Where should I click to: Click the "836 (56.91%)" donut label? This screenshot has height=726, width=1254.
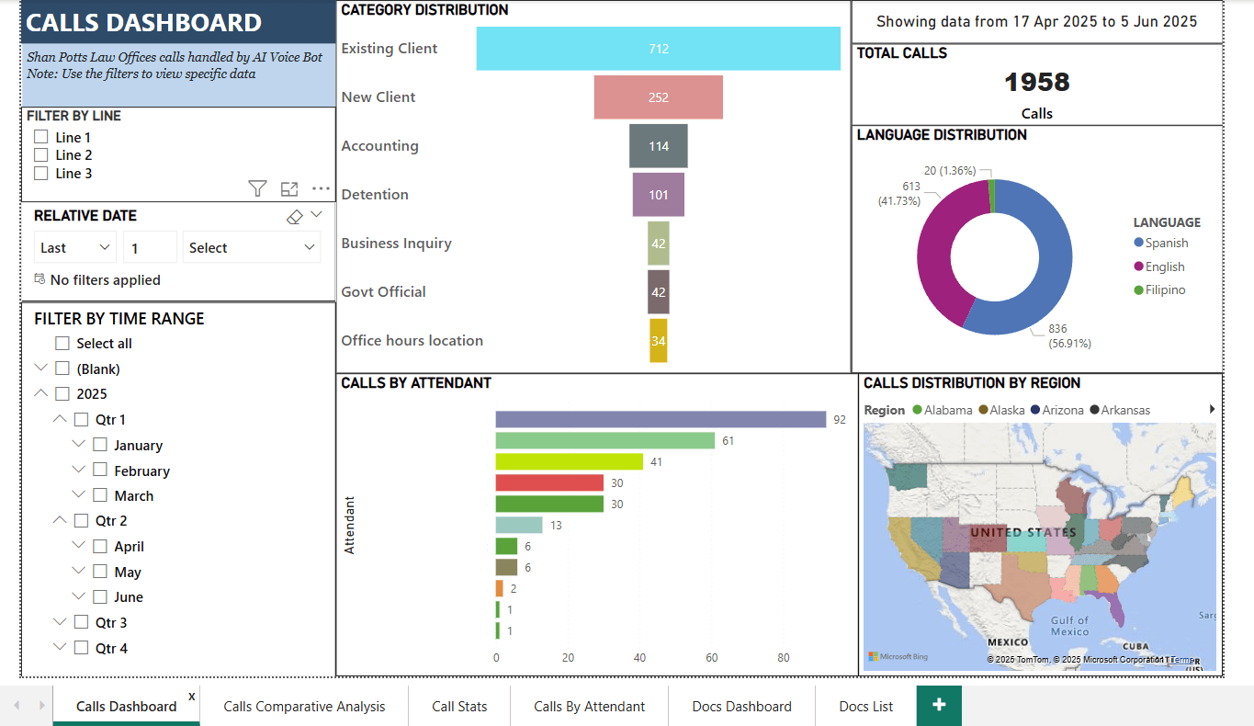[1070, 336]
